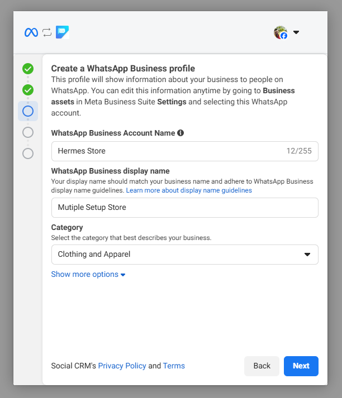Click info icon beside WhatsApp Business Account Name

coord(180,133)
